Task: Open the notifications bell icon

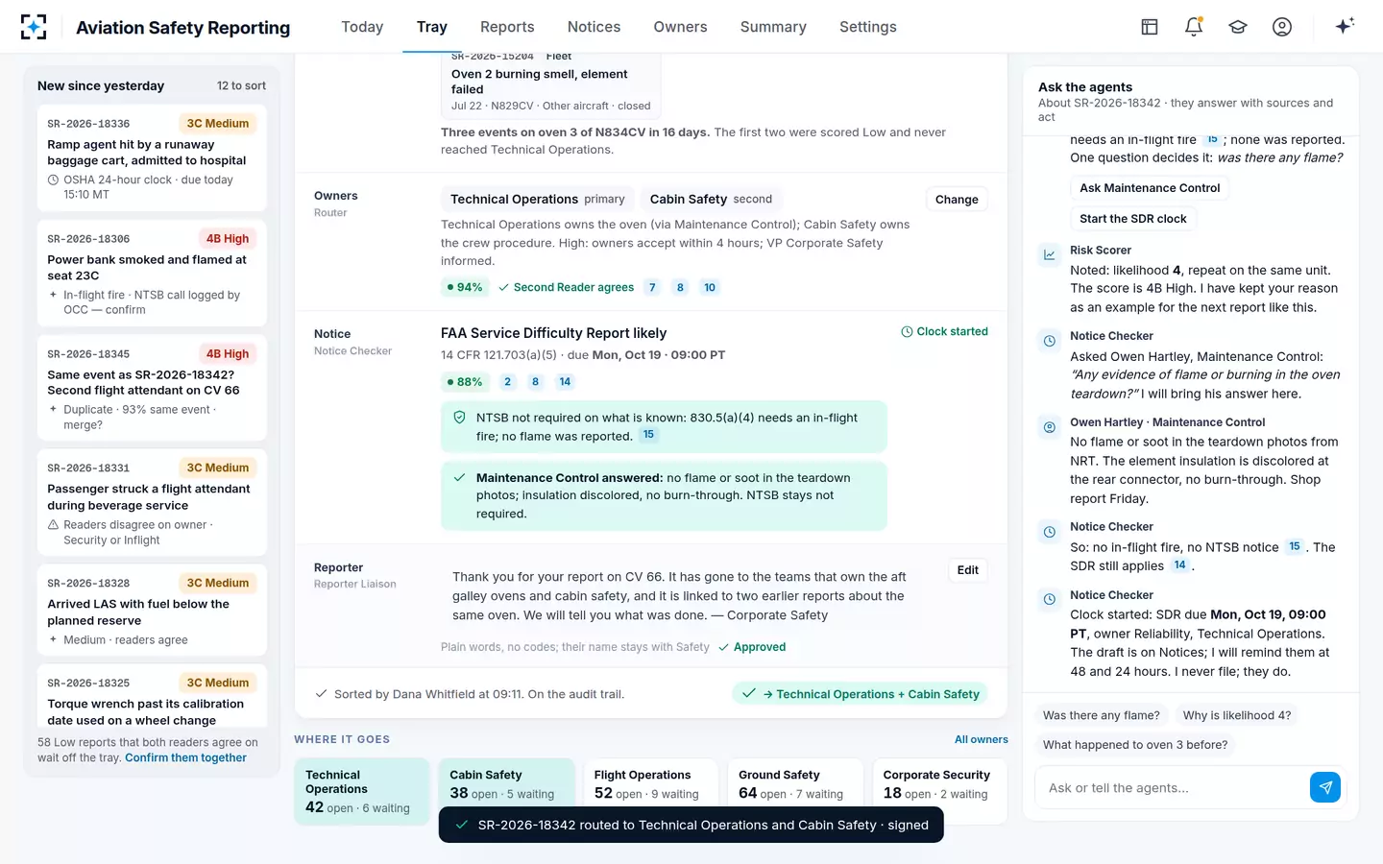Action: point(1194,27)
